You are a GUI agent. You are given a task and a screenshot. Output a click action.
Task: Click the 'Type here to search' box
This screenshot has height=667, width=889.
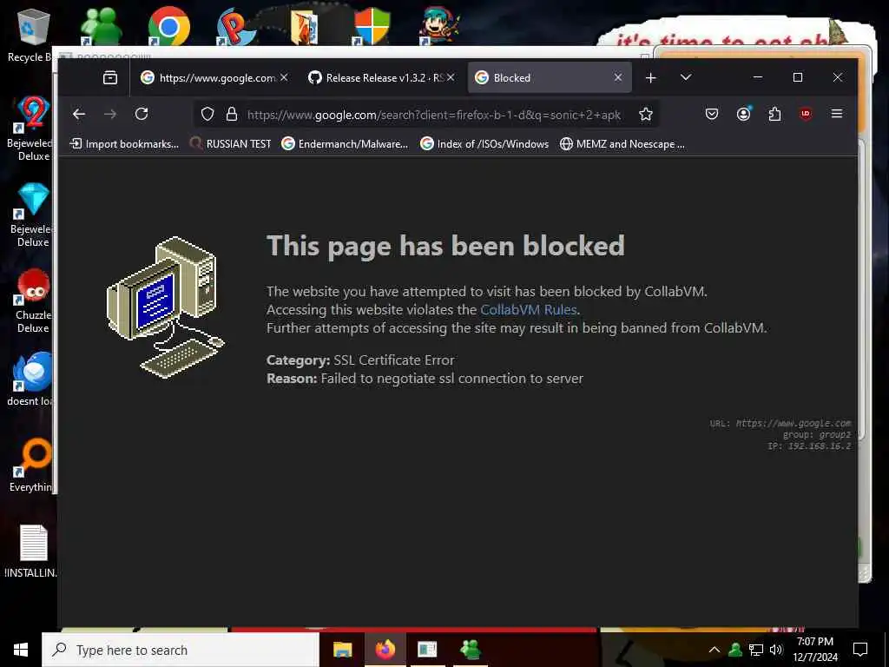181,650
